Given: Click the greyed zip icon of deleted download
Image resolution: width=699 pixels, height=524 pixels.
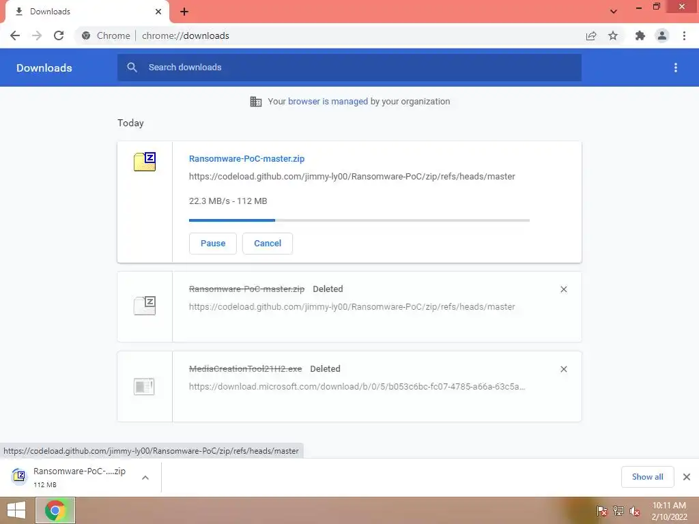Looking at the screenshot, I should coord(145,306).
